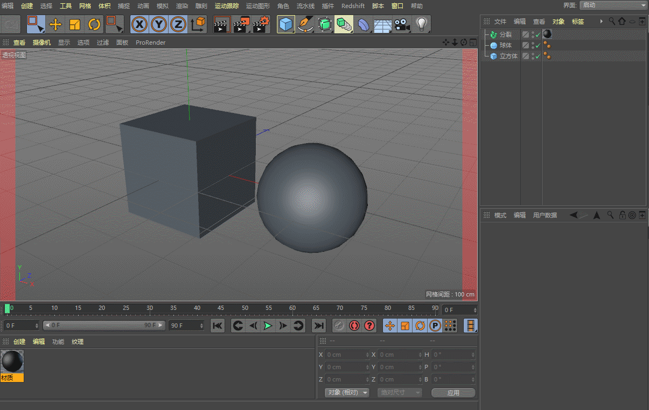Toggle the X axis lock
Viewport: 649px width, 410px height.
point(139,24)
